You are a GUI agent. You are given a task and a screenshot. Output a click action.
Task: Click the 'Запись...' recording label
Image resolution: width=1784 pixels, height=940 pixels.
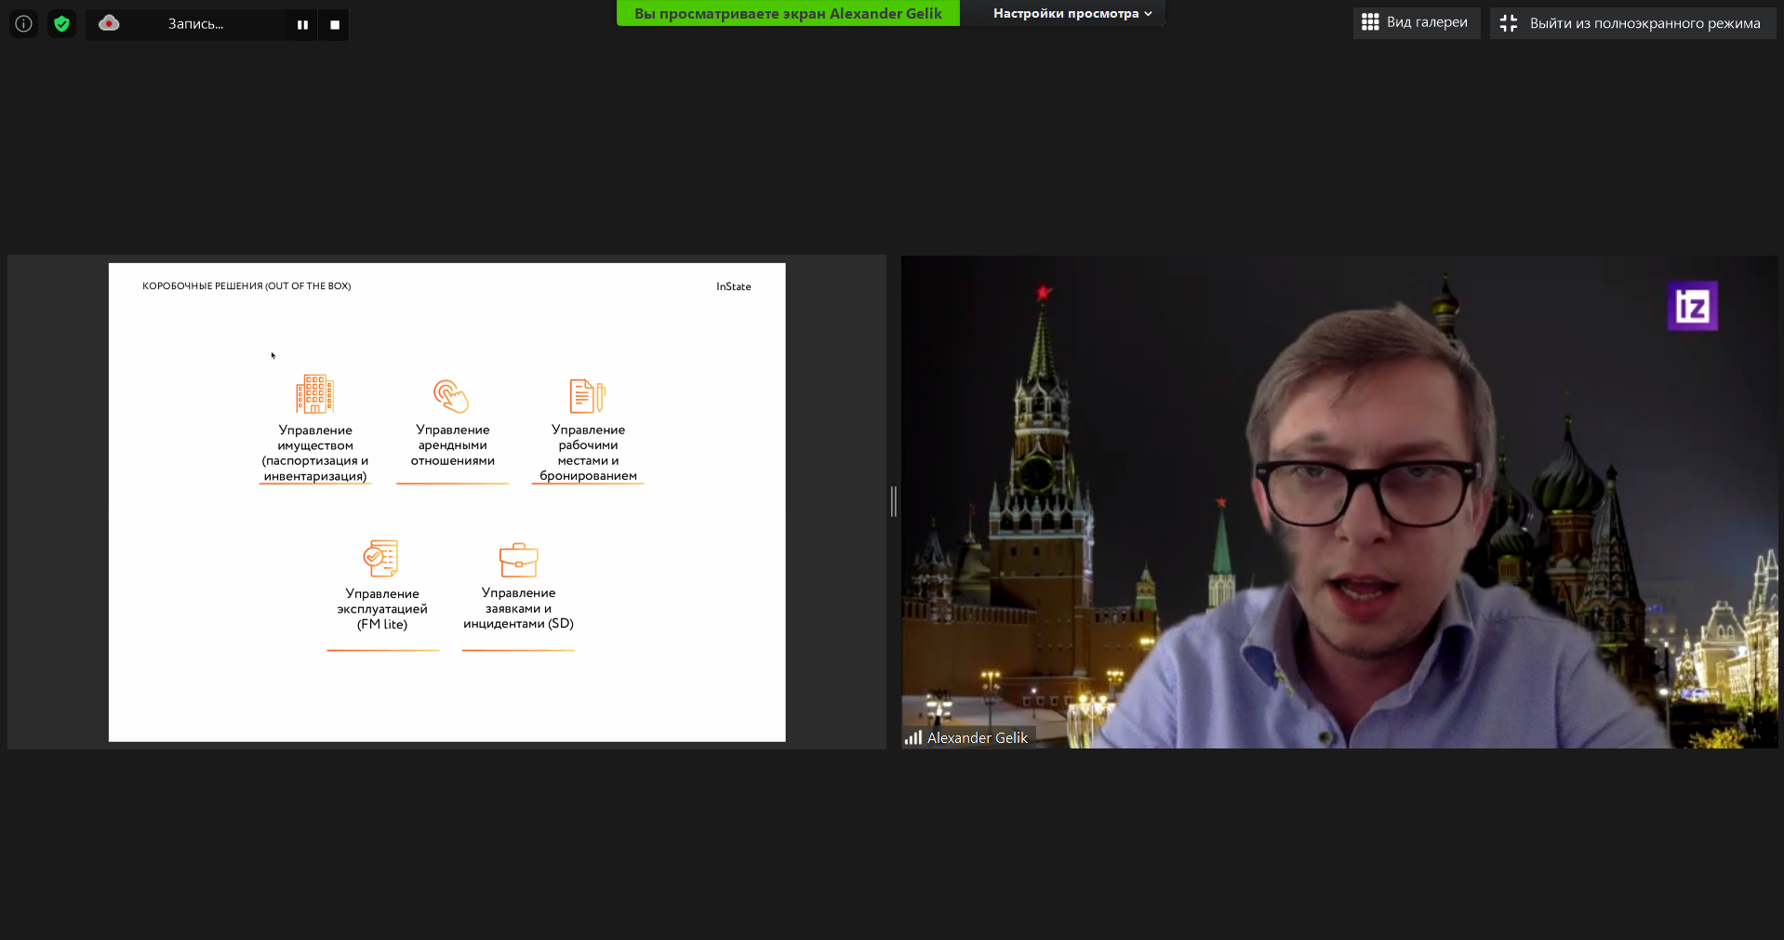(x=195, y=24)
